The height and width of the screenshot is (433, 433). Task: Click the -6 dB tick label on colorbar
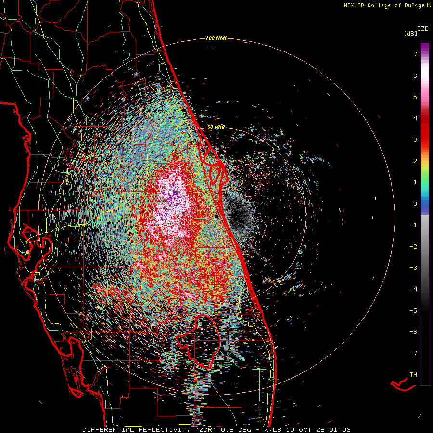pos(413,332)
